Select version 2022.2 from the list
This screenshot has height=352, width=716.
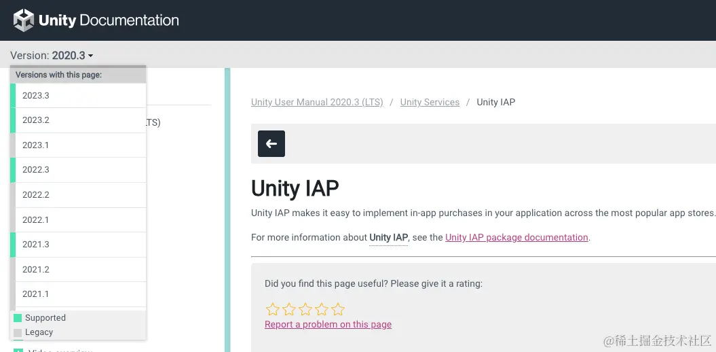pos(78,195)
